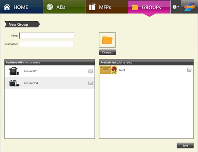Open the help question-mark dropdown
The height and width of the screenshot is (152, 198).
(x=176, y=7)
